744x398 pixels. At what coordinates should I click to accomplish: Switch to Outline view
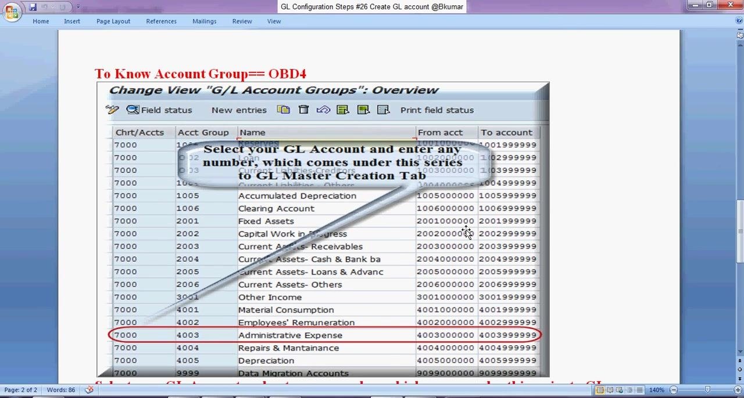[x=629, y=390]
